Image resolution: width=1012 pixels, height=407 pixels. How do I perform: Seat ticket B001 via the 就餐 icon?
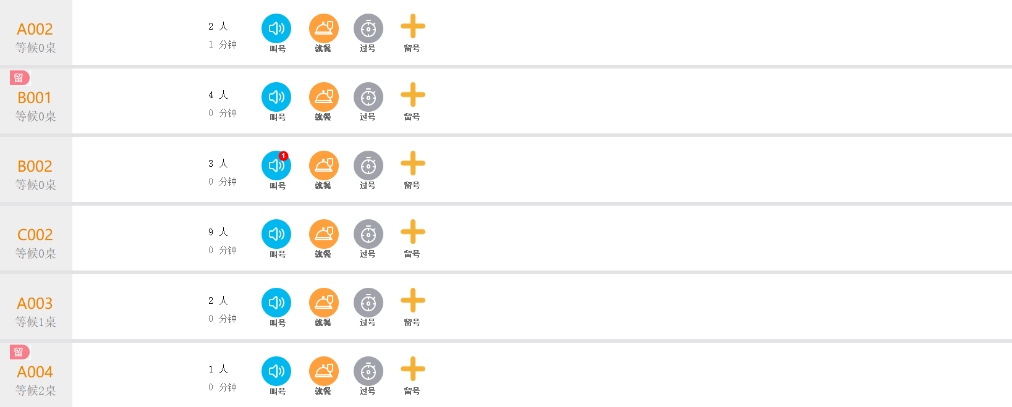(x=323, y=97)
